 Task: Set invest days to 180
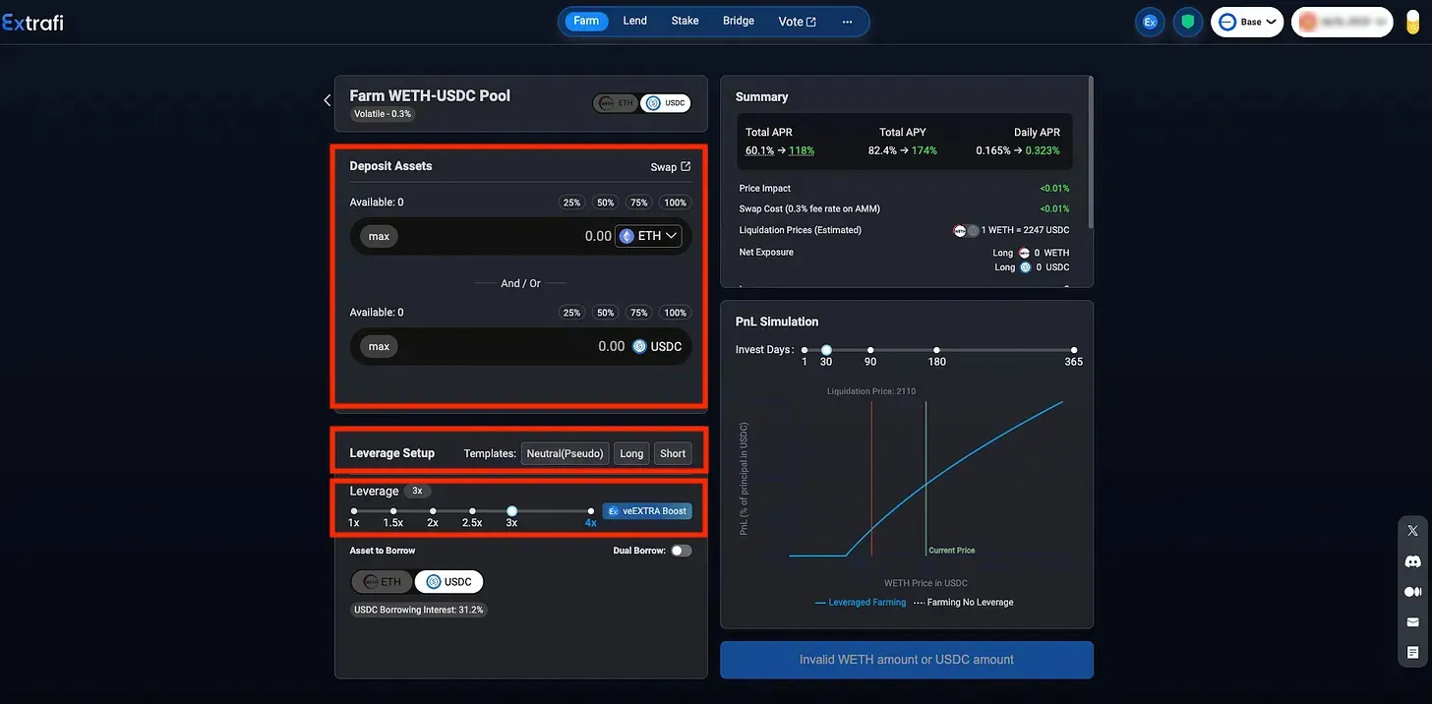(936, 350)
